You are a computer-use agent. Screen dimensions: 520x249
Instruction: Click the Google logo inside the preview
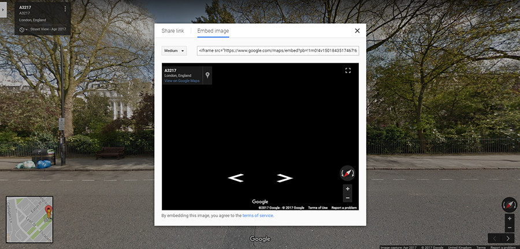(x=260, y=202)
